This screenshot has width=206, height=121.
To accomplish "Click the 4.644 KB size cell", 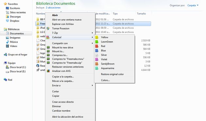I will click(x=146, y=70).
